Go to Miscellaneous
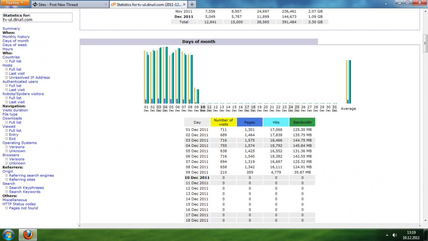 [x=15, y=201]
